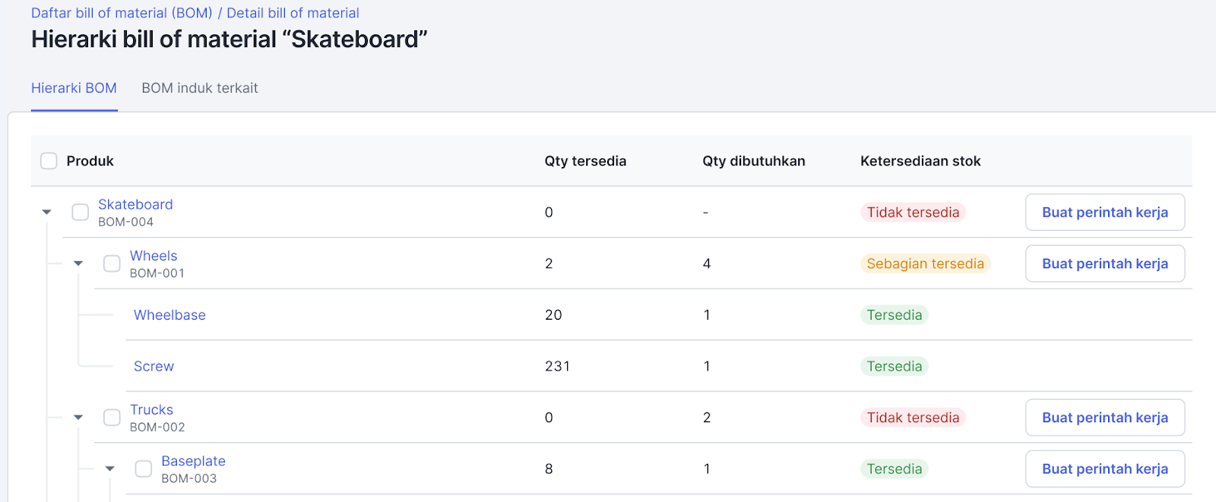Screen dimensions: 1216x502
Task: Go to Daftar bill of material breadcrumb
Action: coord(122,13)
